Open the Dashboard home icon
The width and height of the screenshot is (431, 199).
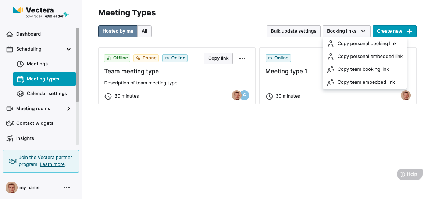coord(9,34)
